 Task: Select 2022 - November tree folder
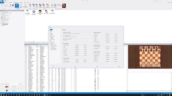point(6,21)
